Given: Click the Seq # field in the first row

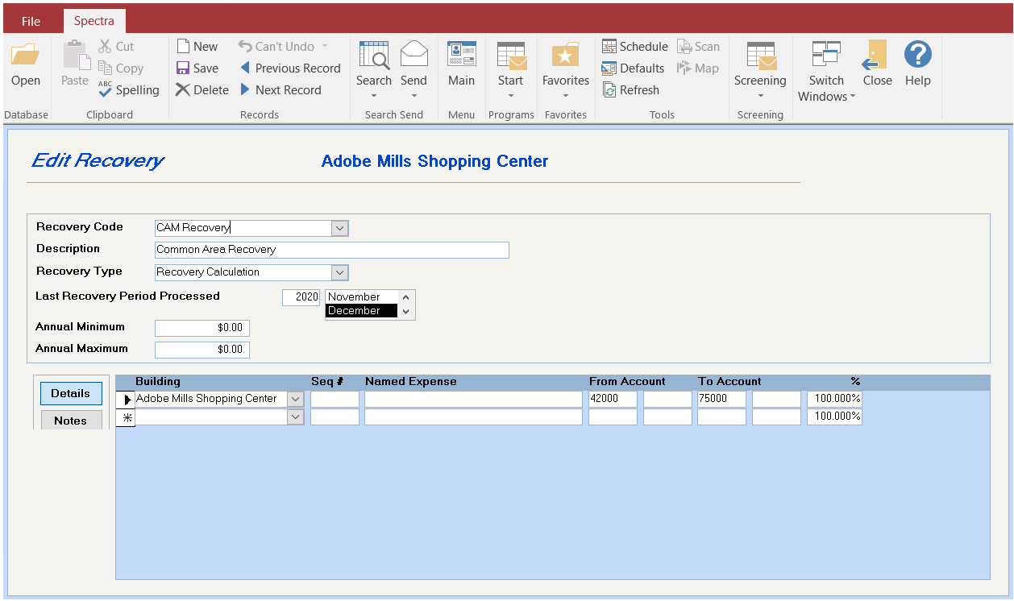Looking at the screenshot, I should [335, 399].
